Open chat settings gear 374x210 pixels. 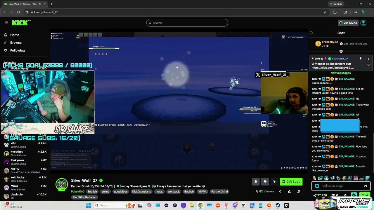(x=345, y=195)
